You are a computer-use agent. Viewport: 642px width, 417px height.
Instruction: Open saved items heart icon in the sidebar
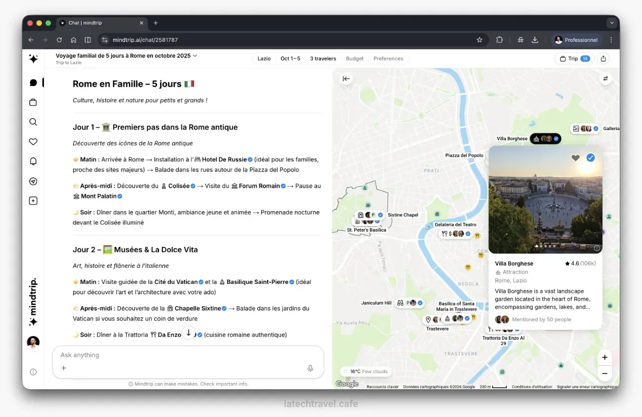pyautogui.click(x=33, y=142)
